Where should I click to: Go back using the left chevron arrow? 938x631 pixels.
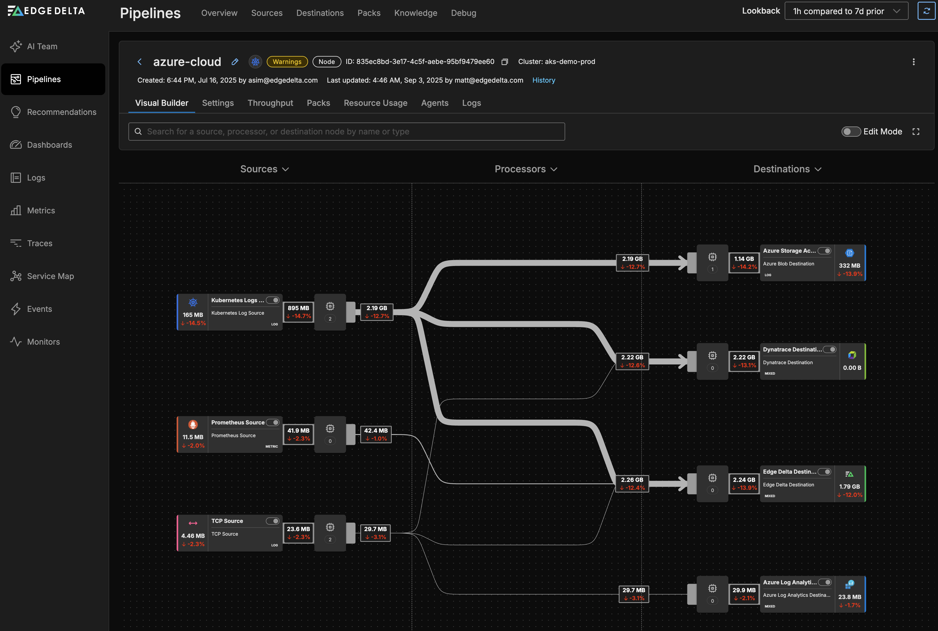[x=139, y=62]
